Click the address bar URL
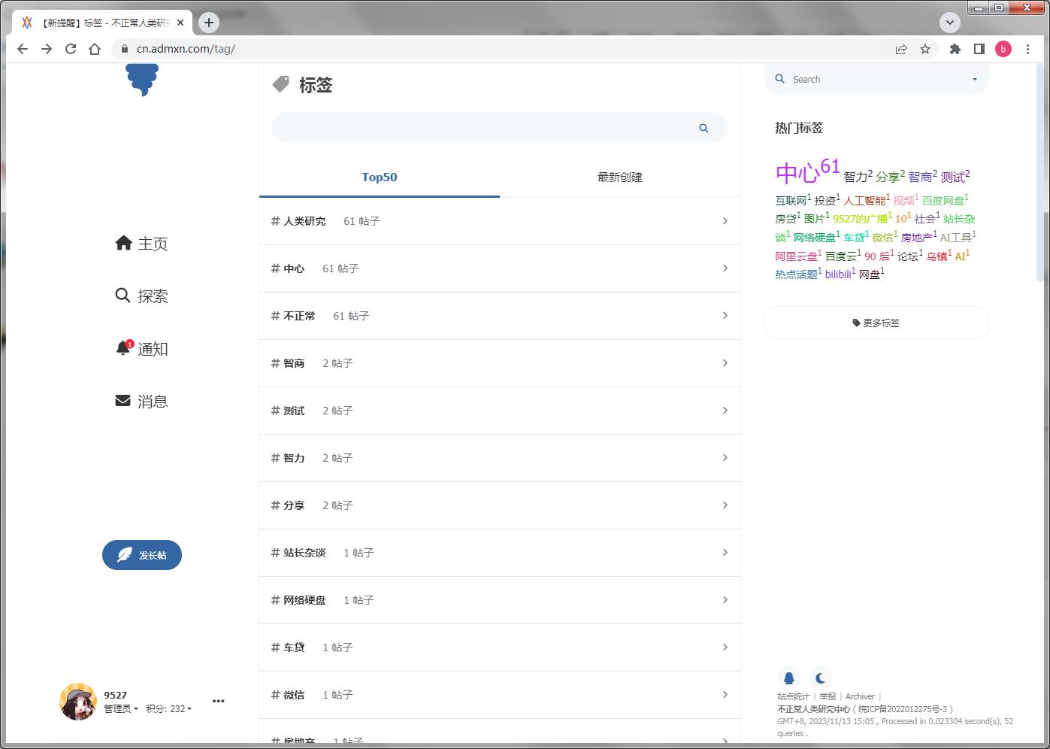Screen dimensions: 1050x749 pyautogui.click(x=186, y=49)
